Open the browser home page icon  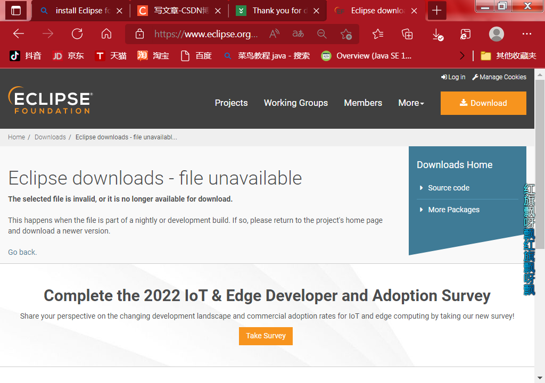click(106, 34)
